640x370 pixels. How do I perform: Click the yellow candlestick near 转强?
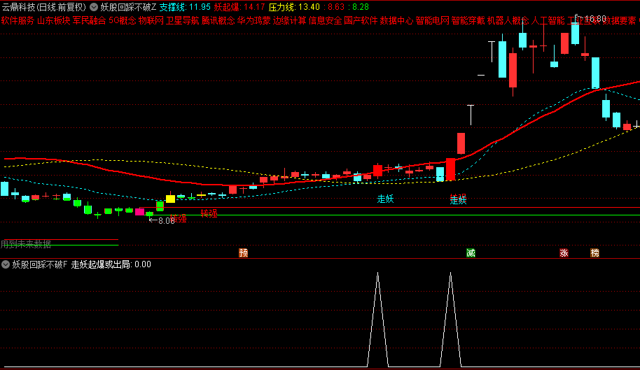(170, 199)
